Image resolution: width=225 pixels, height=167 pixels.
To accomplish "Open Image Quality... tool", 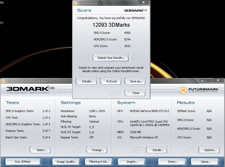I will pos(67,162).
